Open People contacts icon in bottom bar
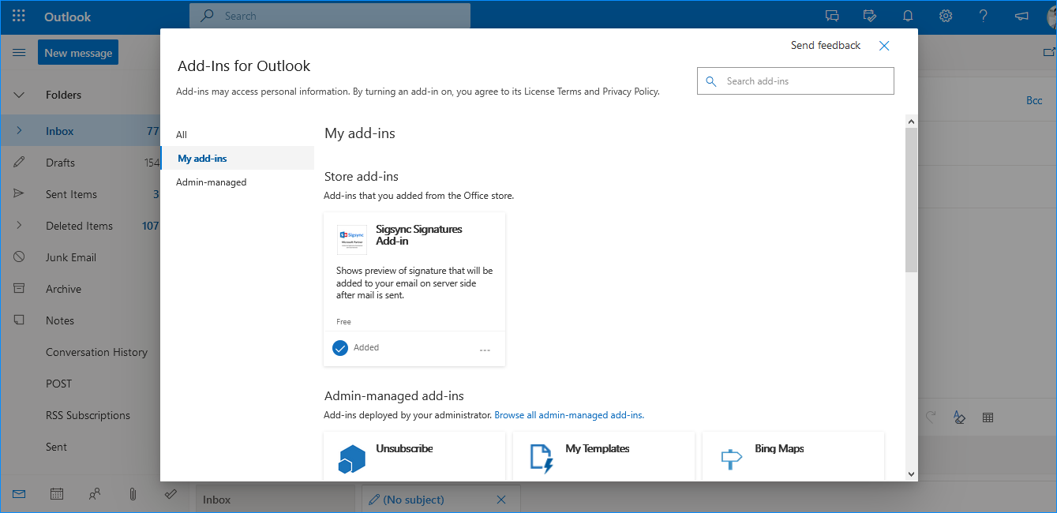 click(95, 494)
